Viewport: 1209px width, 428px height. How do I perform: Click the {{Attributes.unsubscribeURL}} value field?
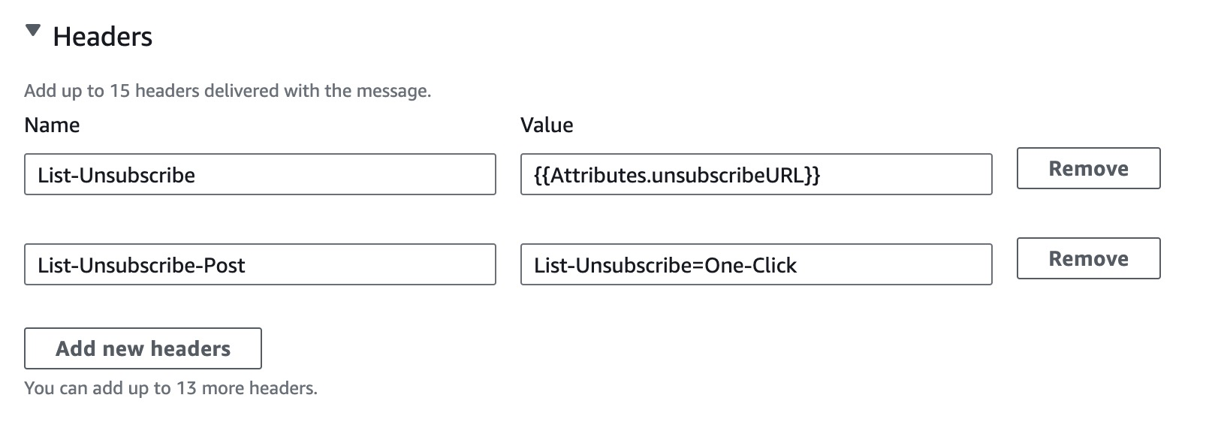(x=755, y=175)
